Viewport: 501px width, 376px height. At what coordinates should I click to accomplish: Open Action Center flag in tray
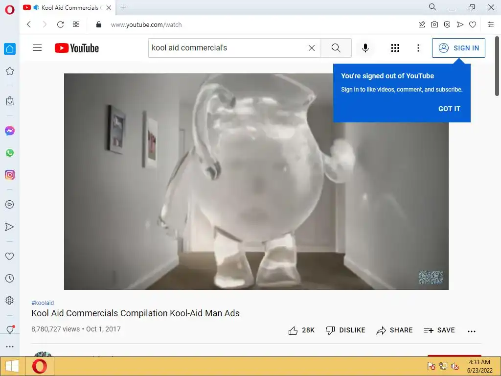coord(432,366)
